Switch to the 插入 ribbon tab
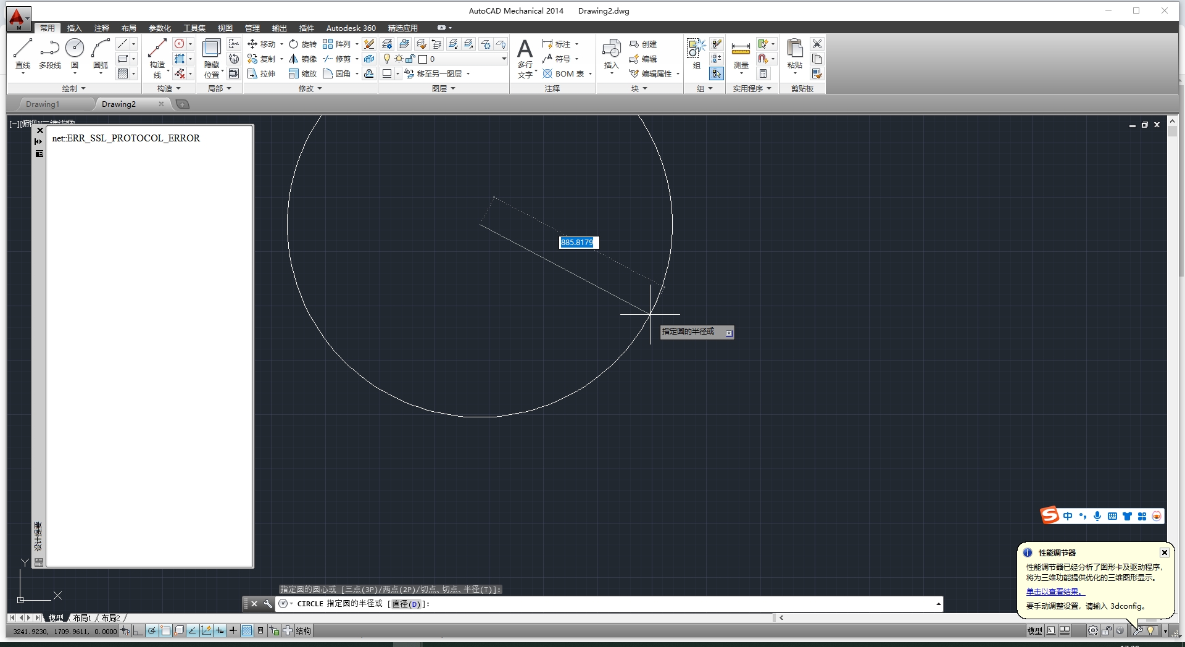The width and height of the screenshot is (1185, 647). click(73, 28)
